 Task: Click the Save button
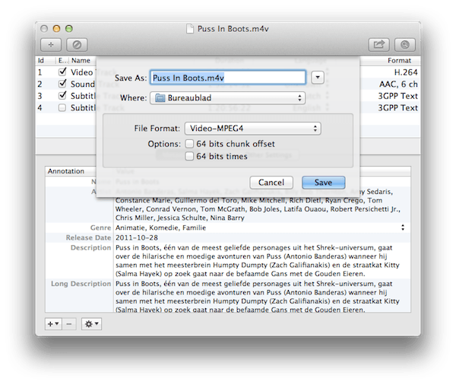[324, 183]
